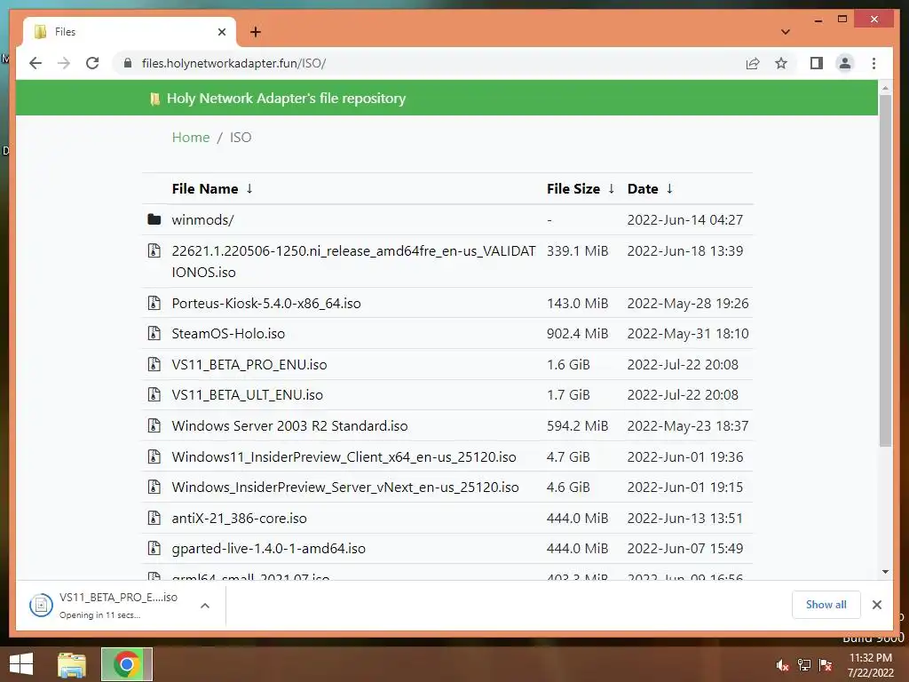Image resolution: width=909 pixels, height=682 pixels.
Task: Share this page using the share icon
Action: [x=753, y=63]
